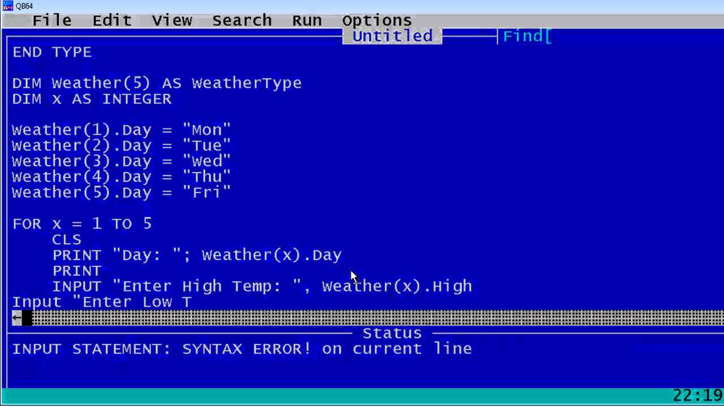Open the Run menu
The height and width of the screenshot is (407, 724).
(x=307, y=20)
